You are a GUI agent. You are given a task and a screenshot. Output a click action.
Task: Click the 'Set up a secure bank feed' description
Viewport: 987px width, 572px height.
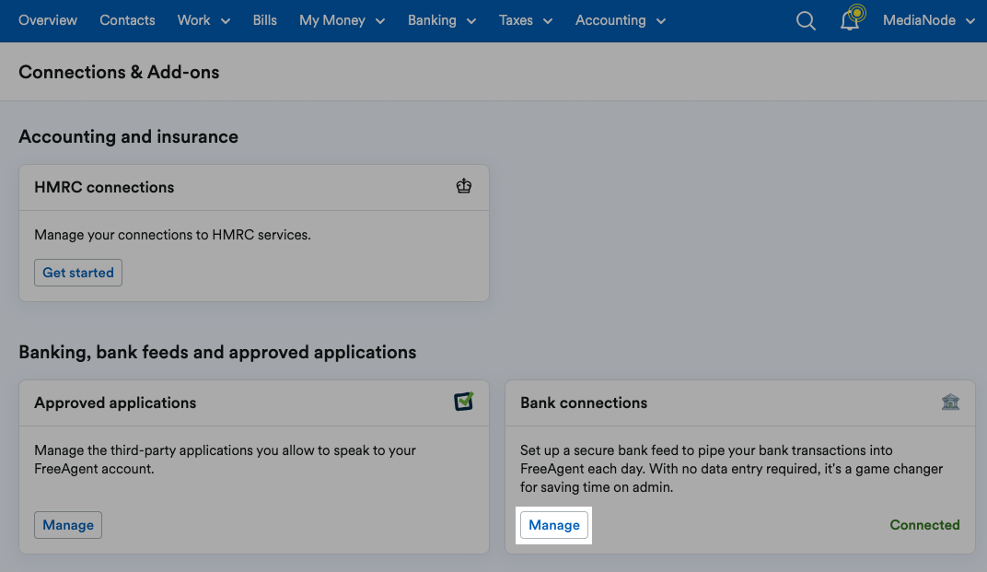pyautogui.click(x=731, y=469)
